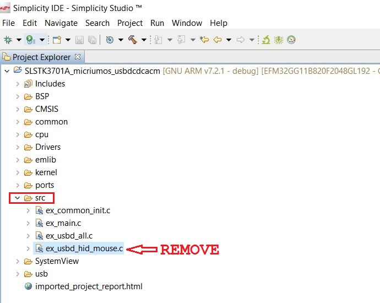Click the Flash Programmer chip icon
The image size is (380, 303).
[279, 40]
